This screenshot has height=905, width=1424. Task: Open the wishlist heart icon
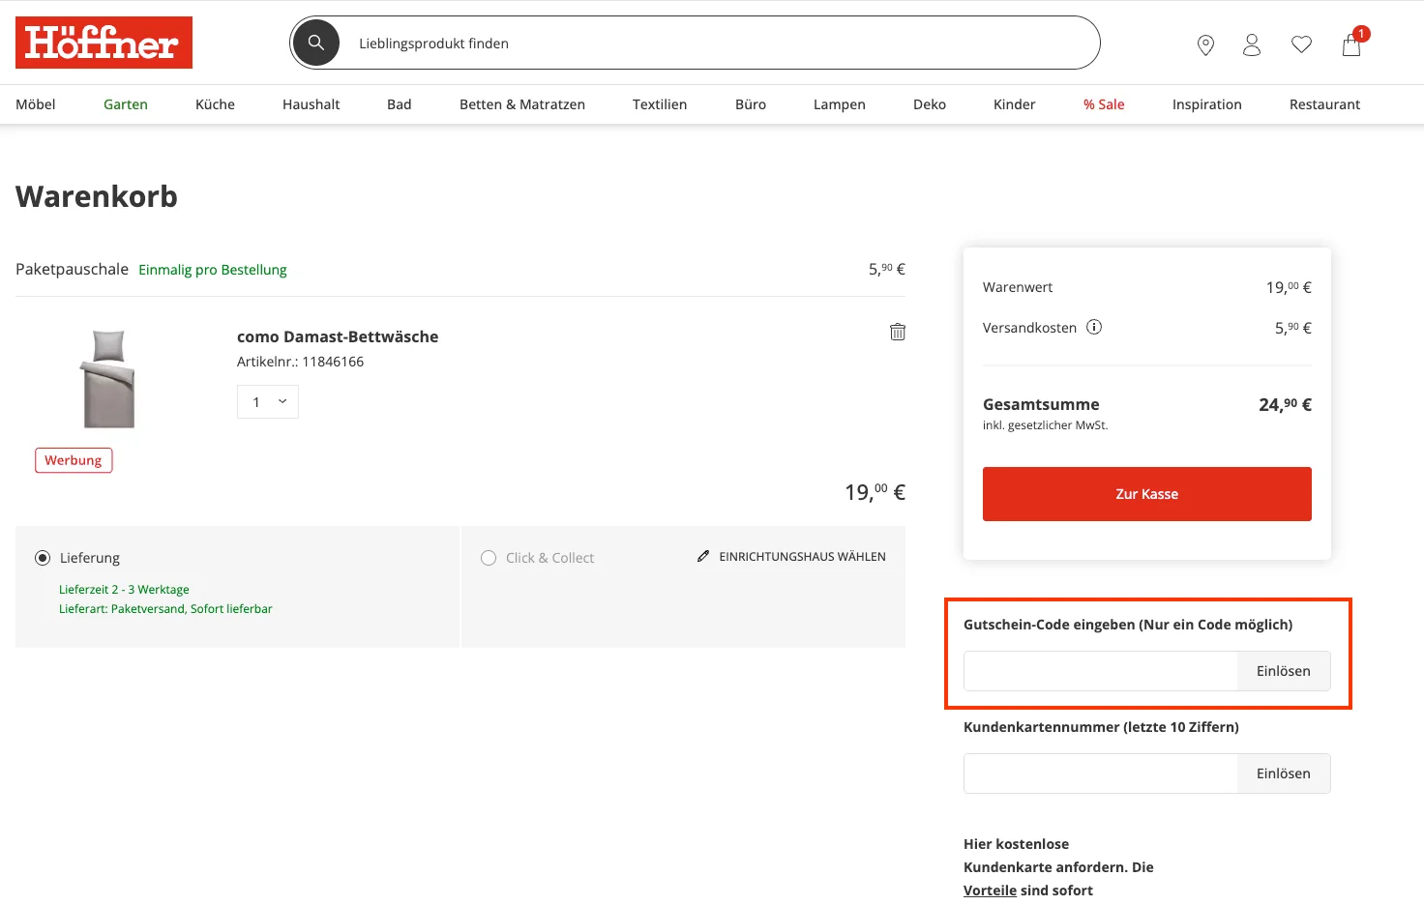pos(1301,44)
